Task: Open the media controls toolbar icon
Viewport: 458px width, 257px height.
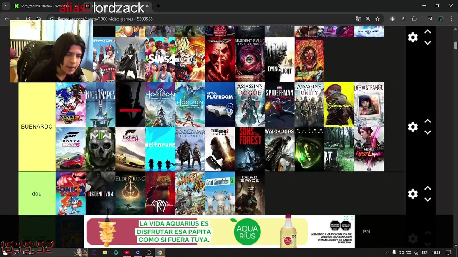Action: 430,19
